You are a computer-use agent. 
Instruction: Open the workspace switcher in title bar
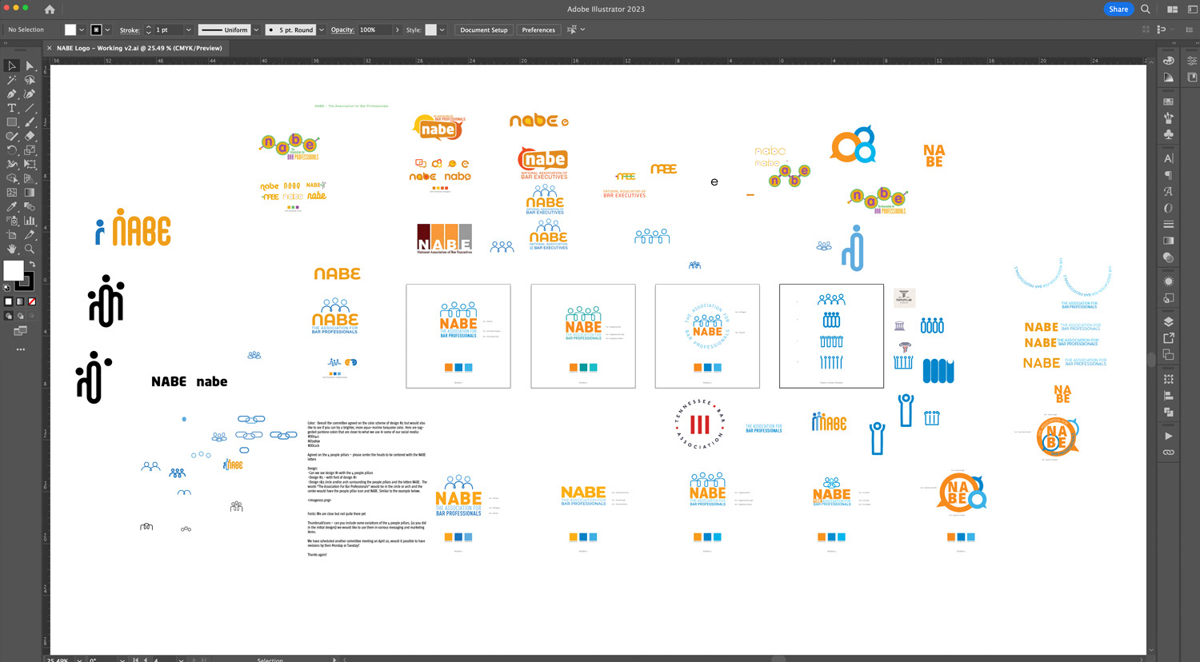1172,10
